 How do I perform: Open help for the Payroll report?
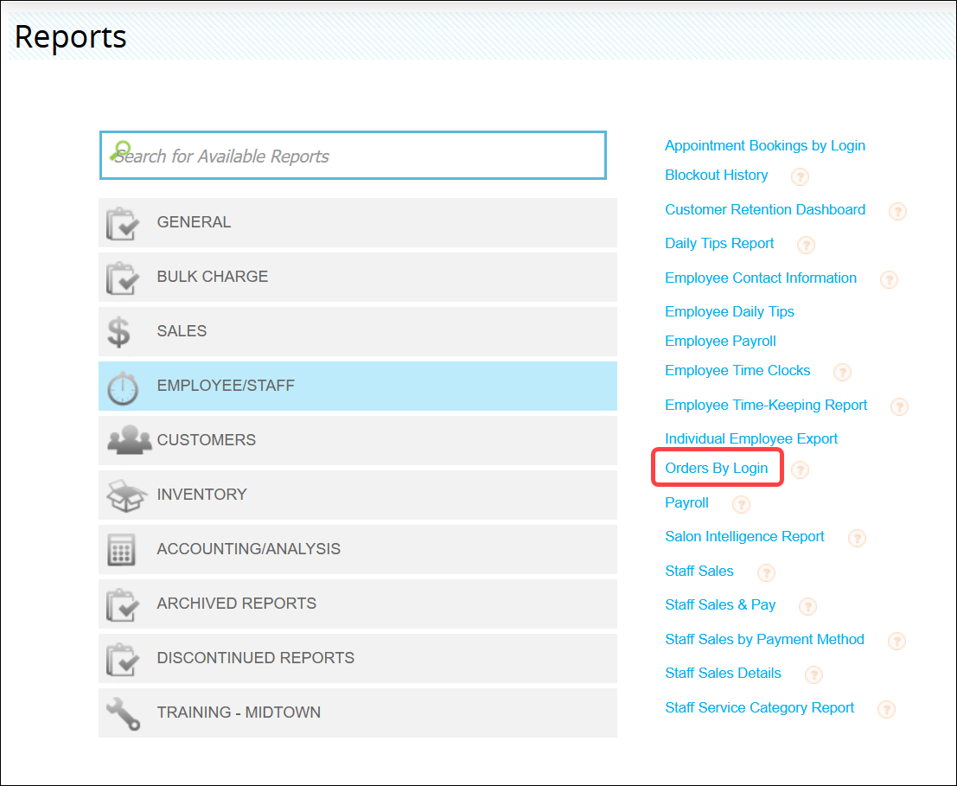pos(741,504)
